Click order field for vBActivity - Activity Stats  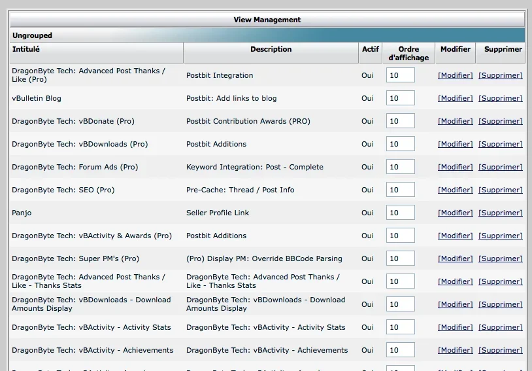(401, 327)
